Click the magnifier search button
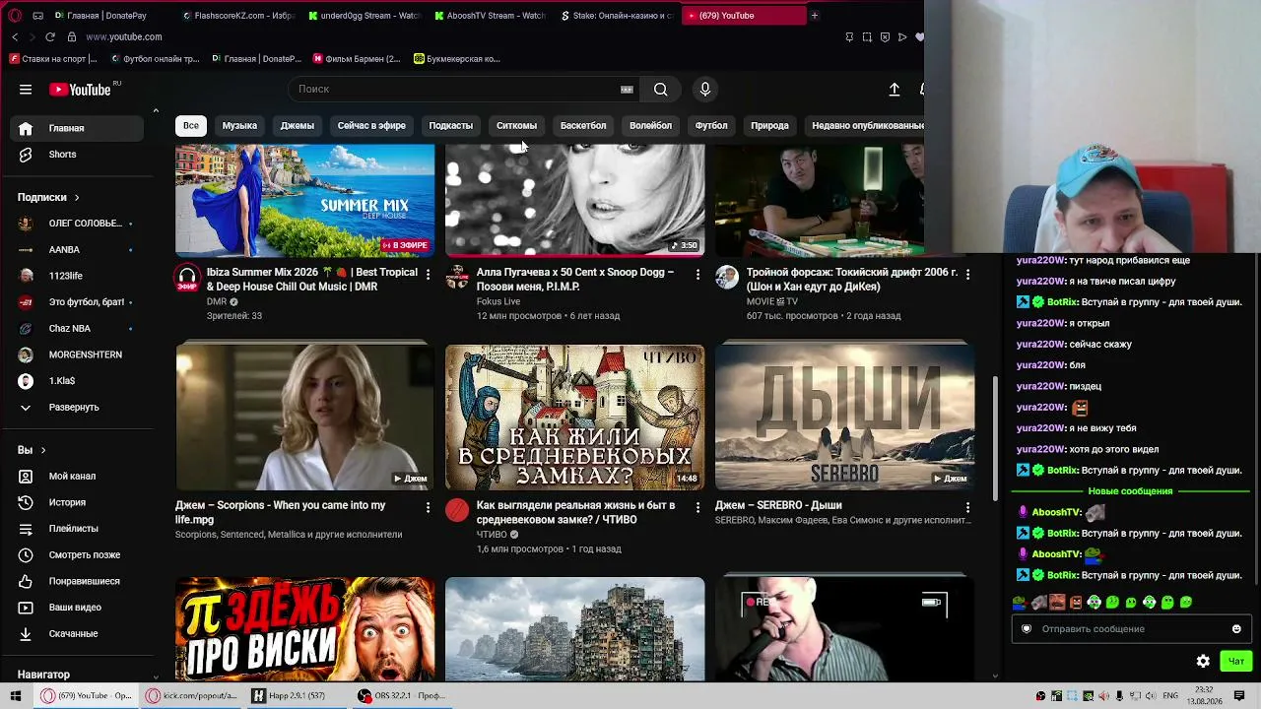 660,90
